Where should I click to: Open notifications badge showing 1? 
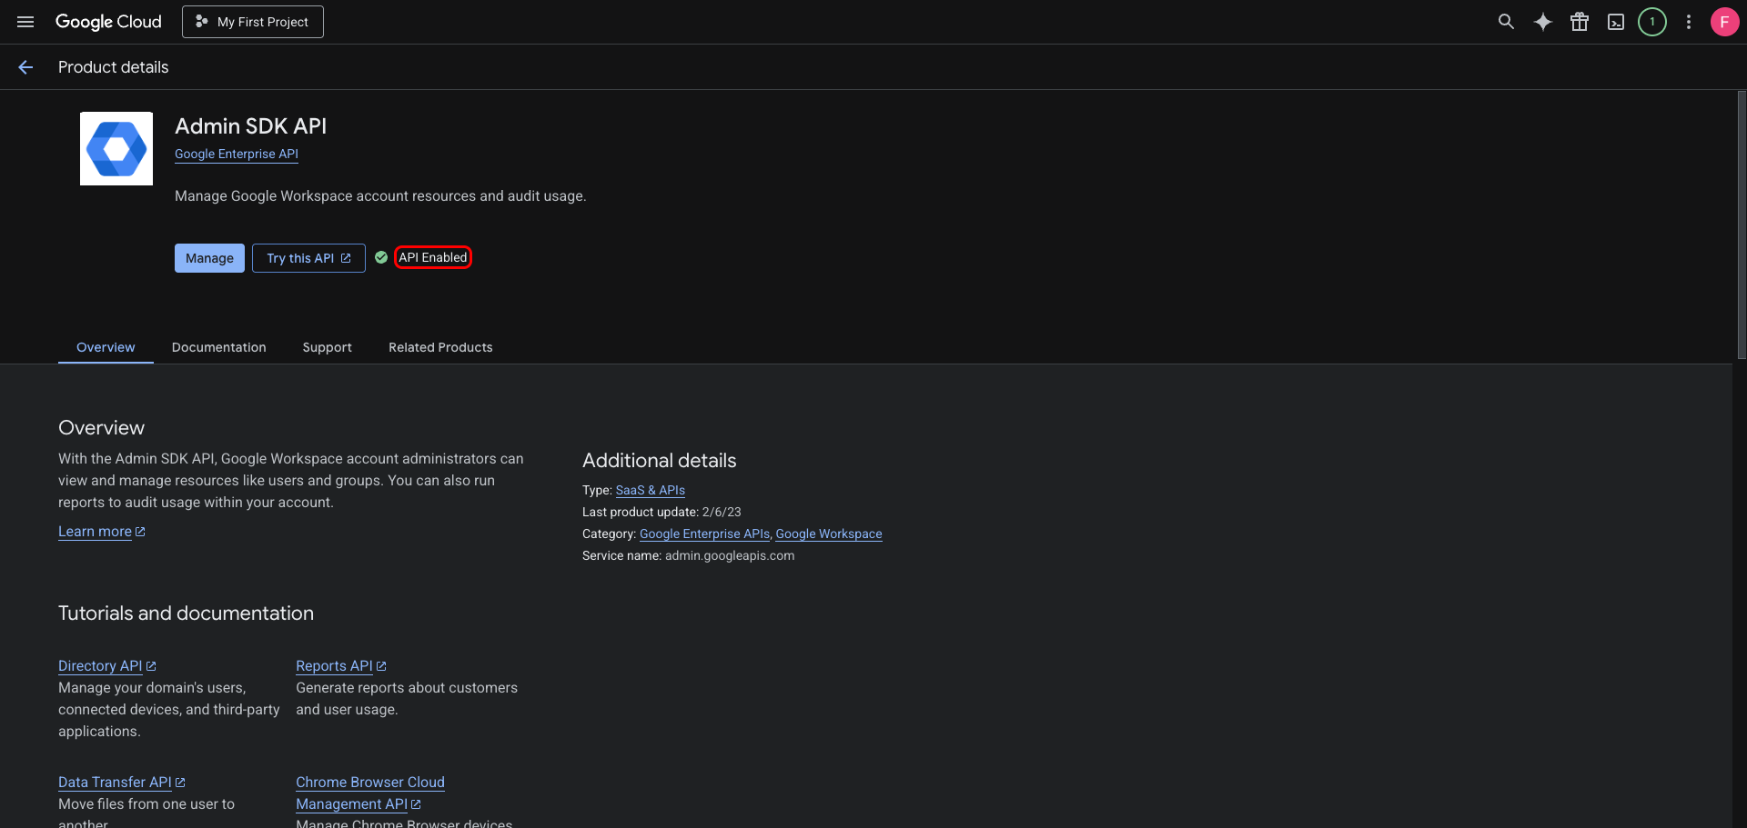pos(1652,22)
